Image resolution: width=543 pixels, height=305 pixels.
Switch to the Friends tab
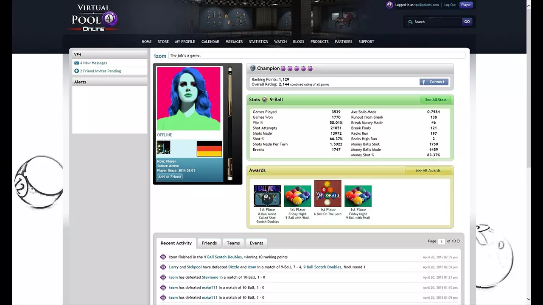click(209, 243)
